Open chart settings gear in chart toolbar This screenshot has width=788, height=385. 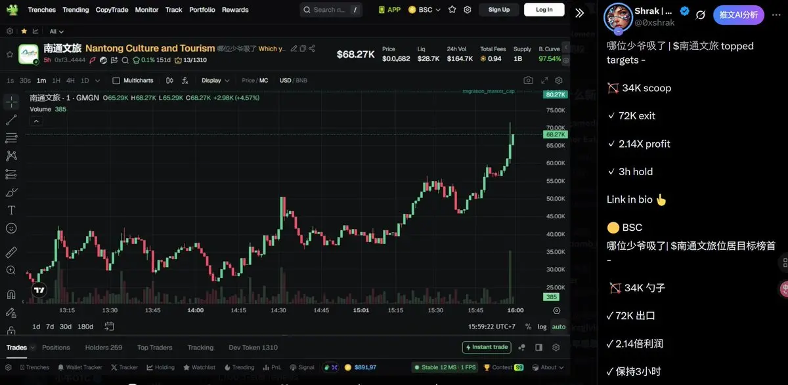559,80
